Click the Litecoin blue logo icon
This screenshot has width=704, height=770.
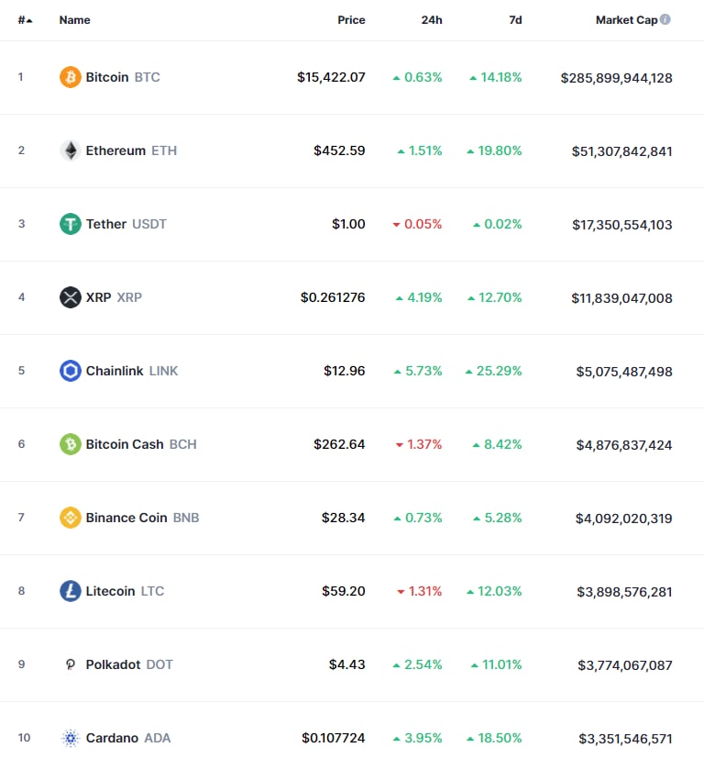[71, 591]
